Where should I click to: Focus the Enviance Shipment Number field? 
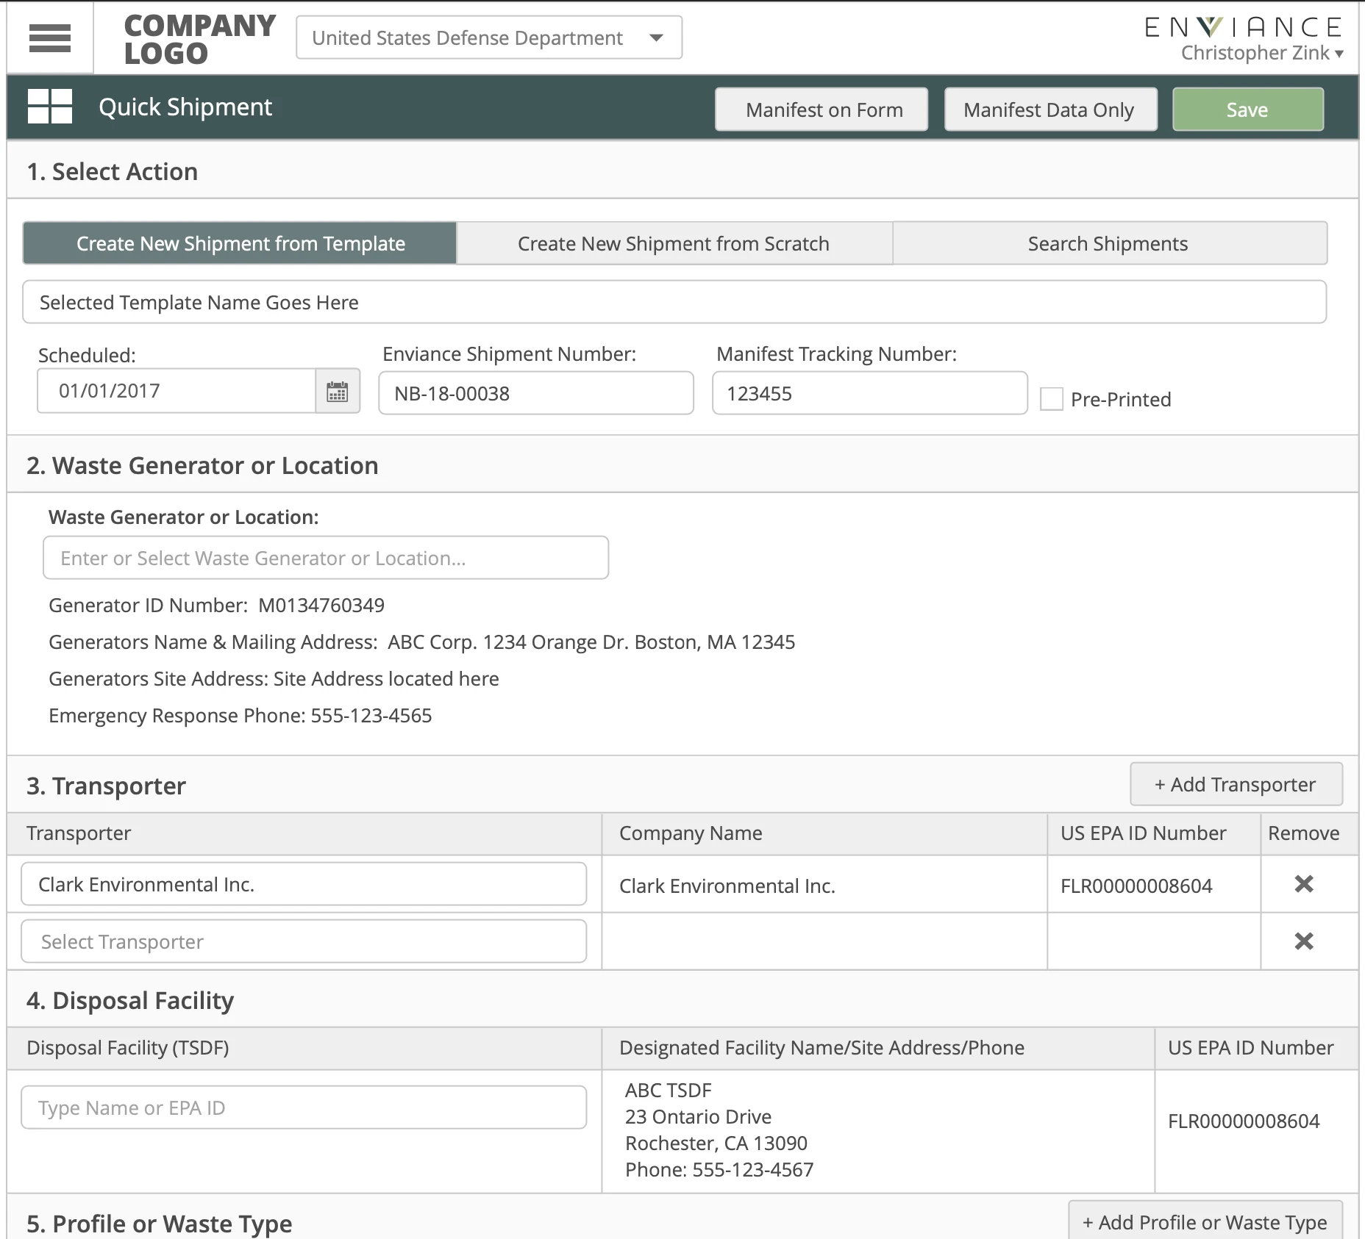(536, 393)
